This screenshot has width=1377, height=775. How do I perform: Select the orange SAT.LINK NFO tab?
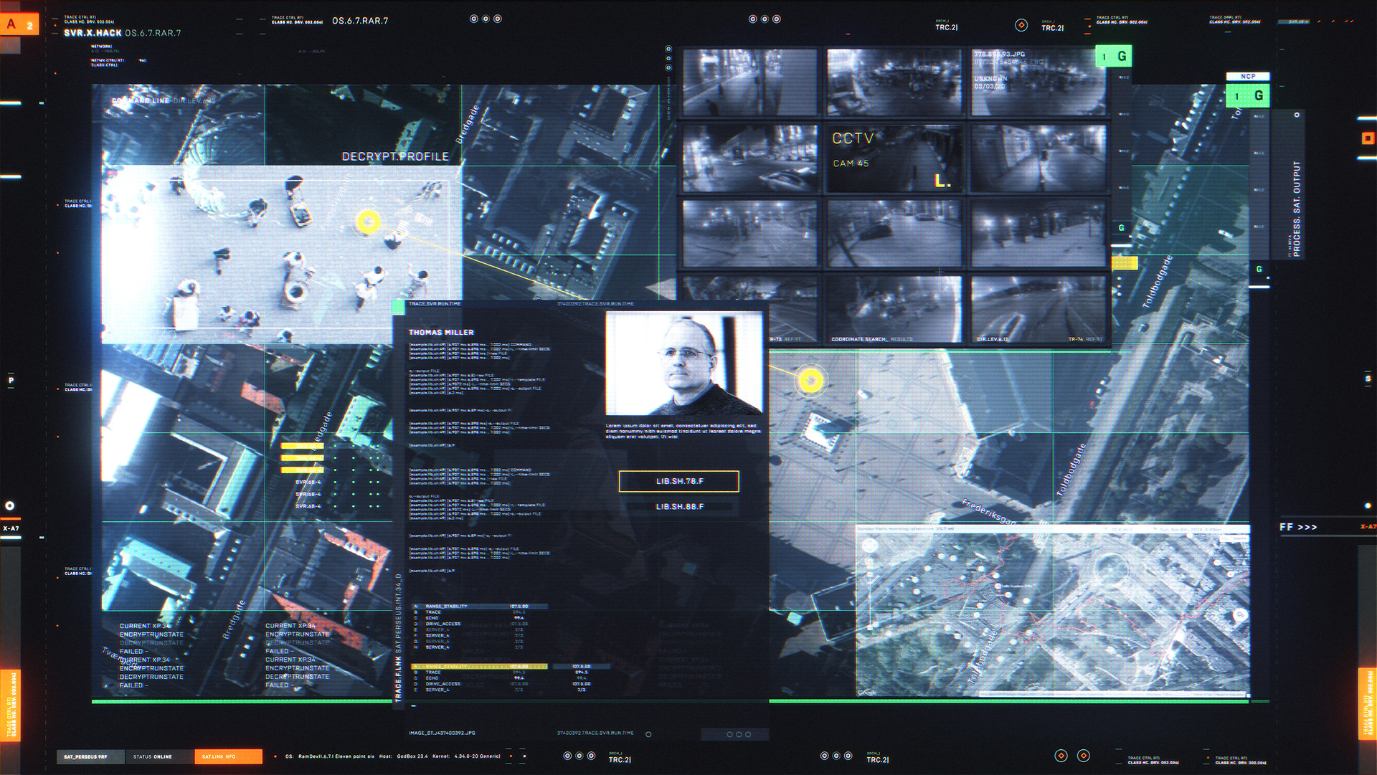coord(228,756)
